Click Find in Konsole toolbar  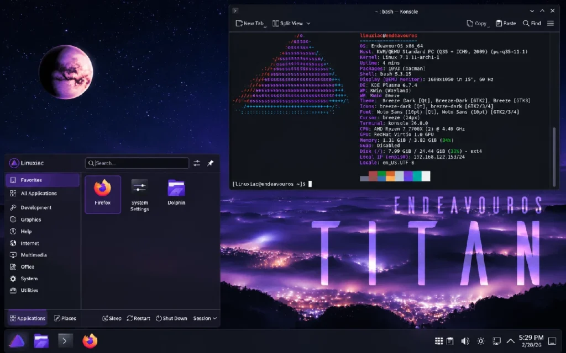532,23
